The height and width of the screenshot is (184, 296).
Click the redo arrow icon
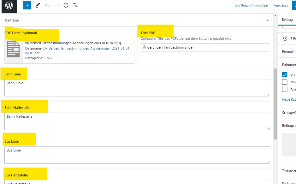click(56, 5)
